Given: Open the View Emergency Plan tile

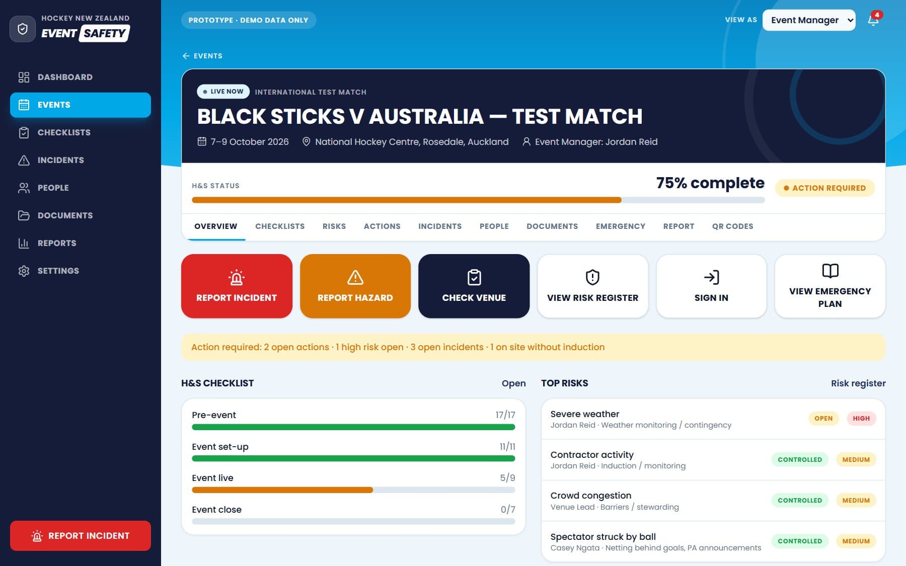Looking at the screenshot, I should [830, 286].
